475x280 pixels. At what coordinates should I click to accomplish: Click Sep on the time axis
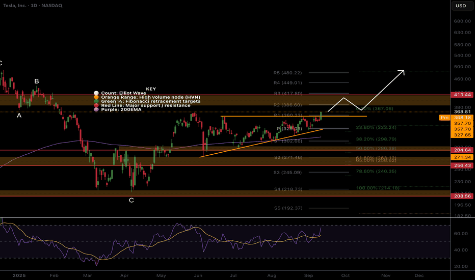pyautogui.click(x=308, y=275)
